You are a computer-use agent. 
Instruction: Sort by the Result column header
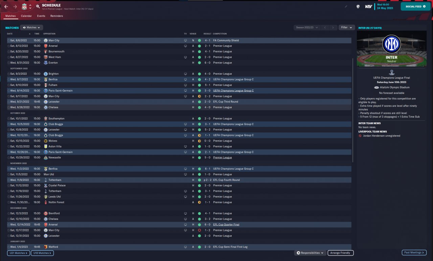[x=207, y=34]
